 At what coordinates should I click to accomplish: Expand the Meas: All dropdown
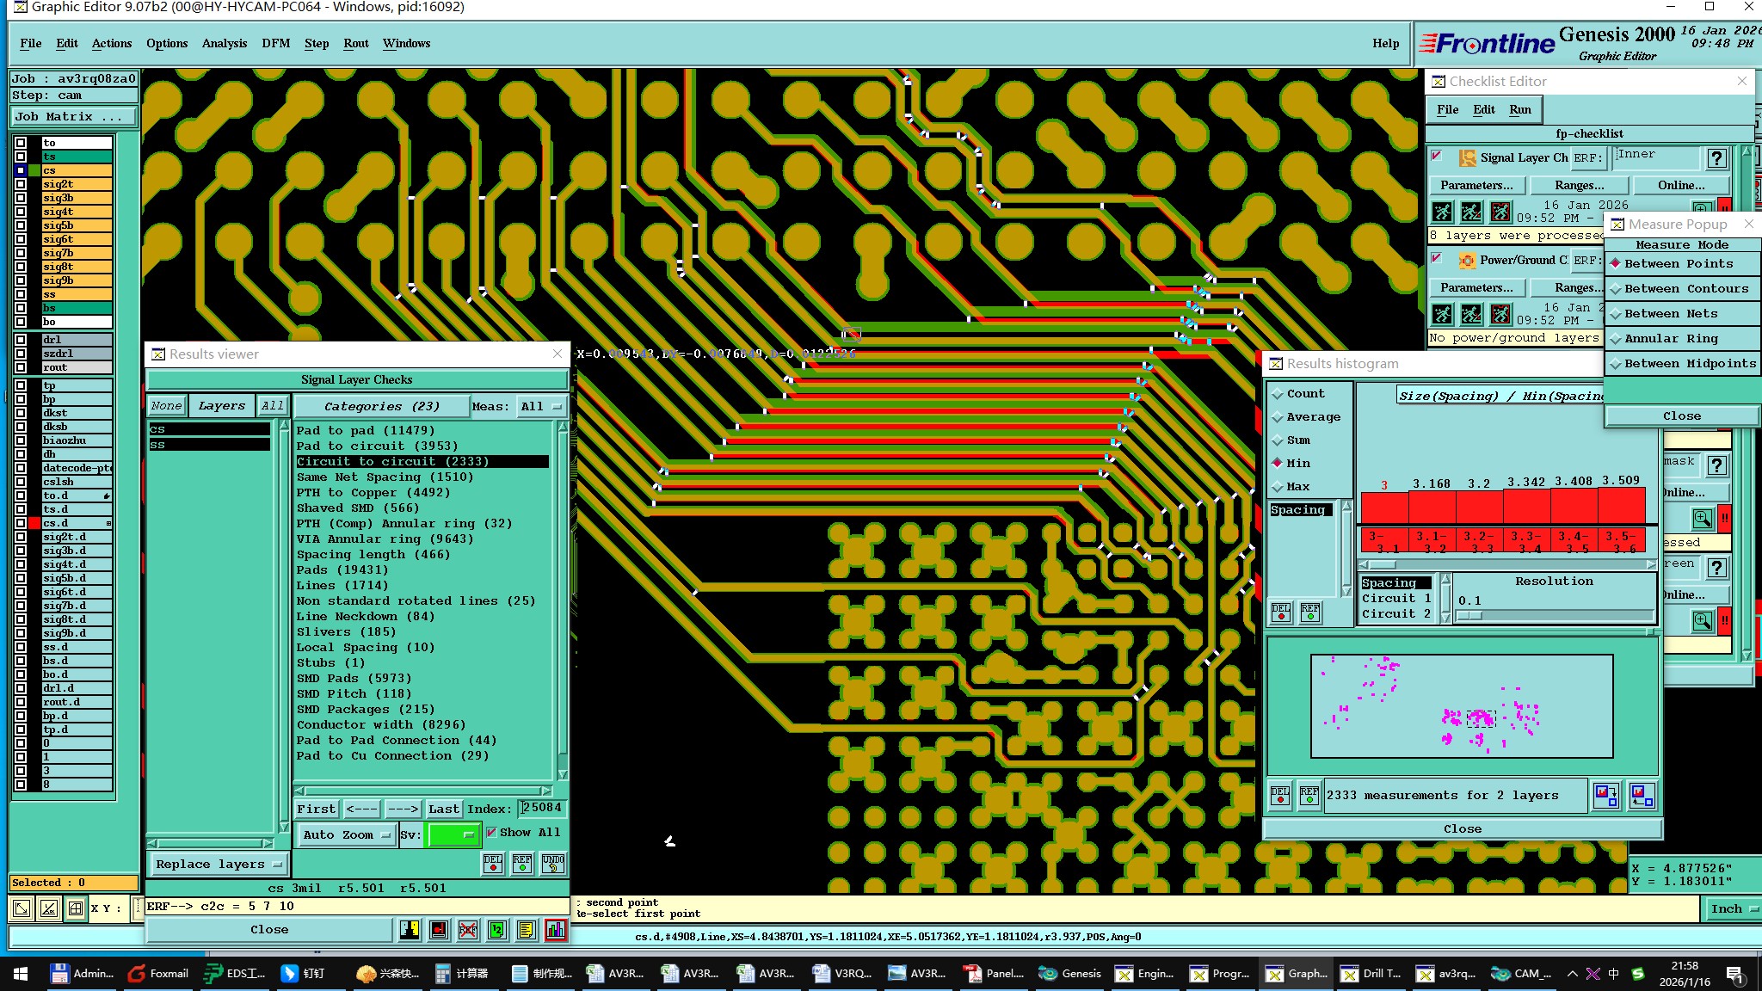(x=541, y=406)
